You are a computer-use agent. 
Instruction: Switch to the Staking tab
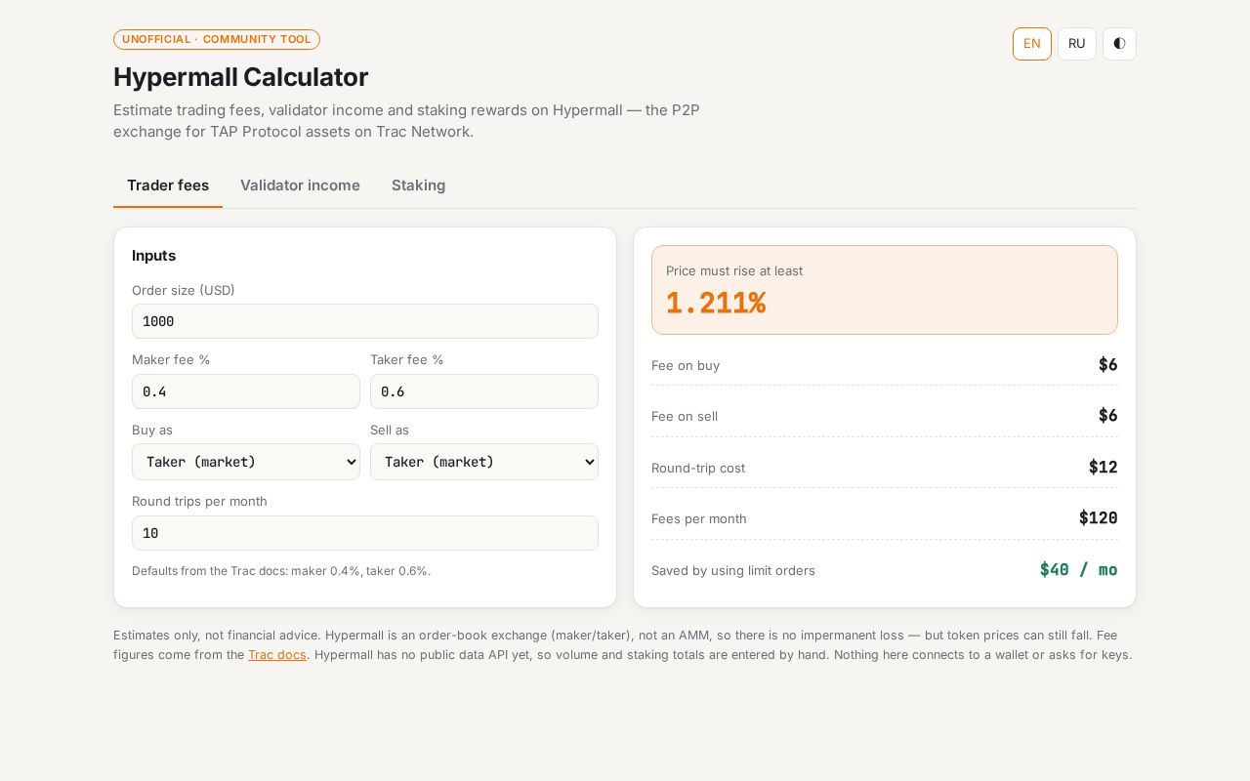pyautogui.click(x=418, y=185)
